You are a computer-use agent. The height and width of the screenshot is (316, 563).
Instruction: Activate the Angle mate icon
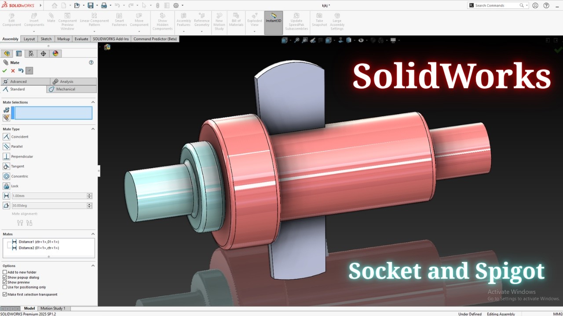[6, 205]
